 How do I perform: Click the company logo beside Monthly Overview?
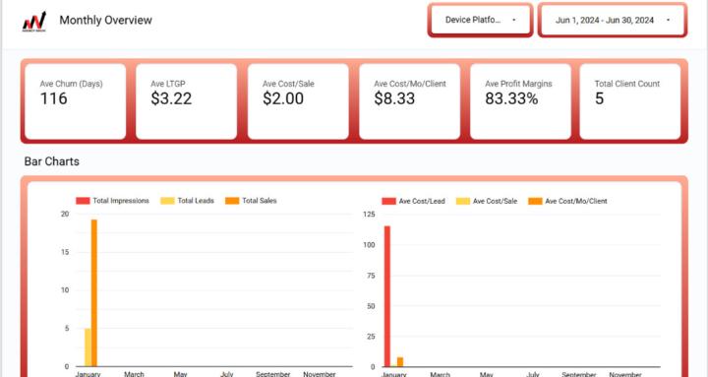coord(34,22)
